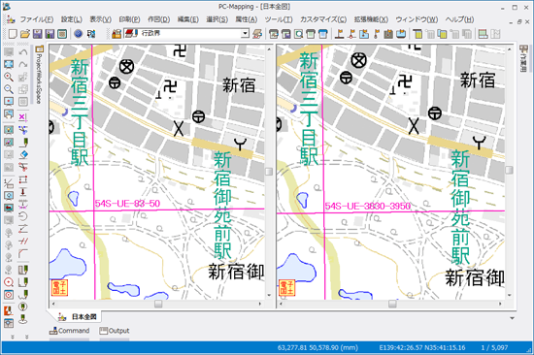Expand the left toolbar overflow chevron

point(13,338)
